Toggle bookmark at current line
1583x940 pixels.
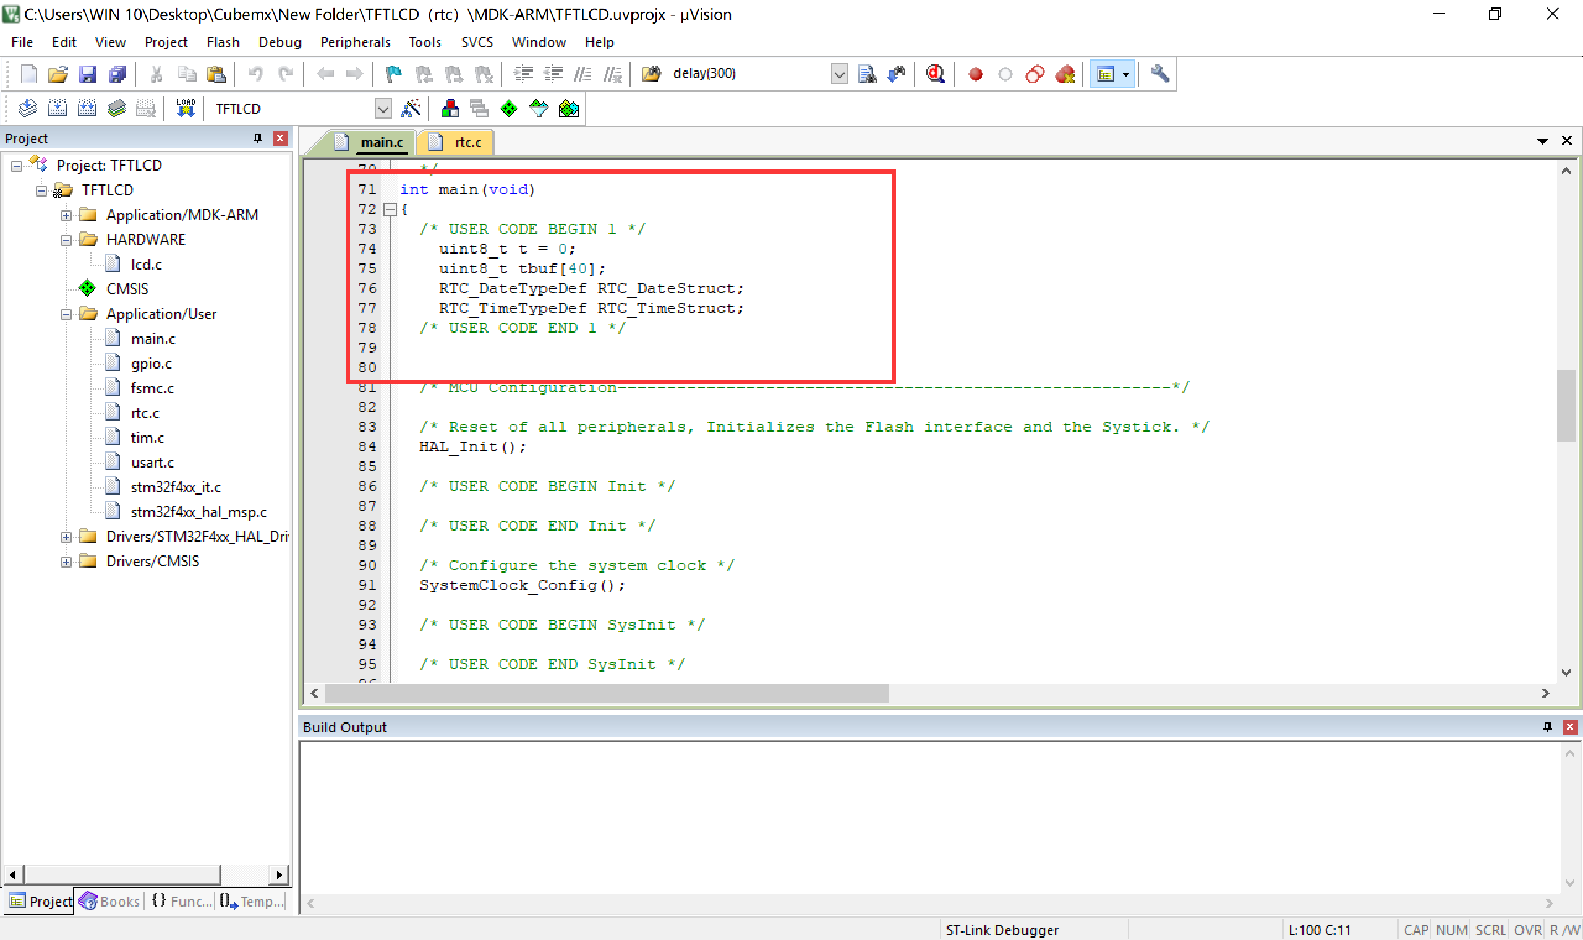(x=393, y=74)
